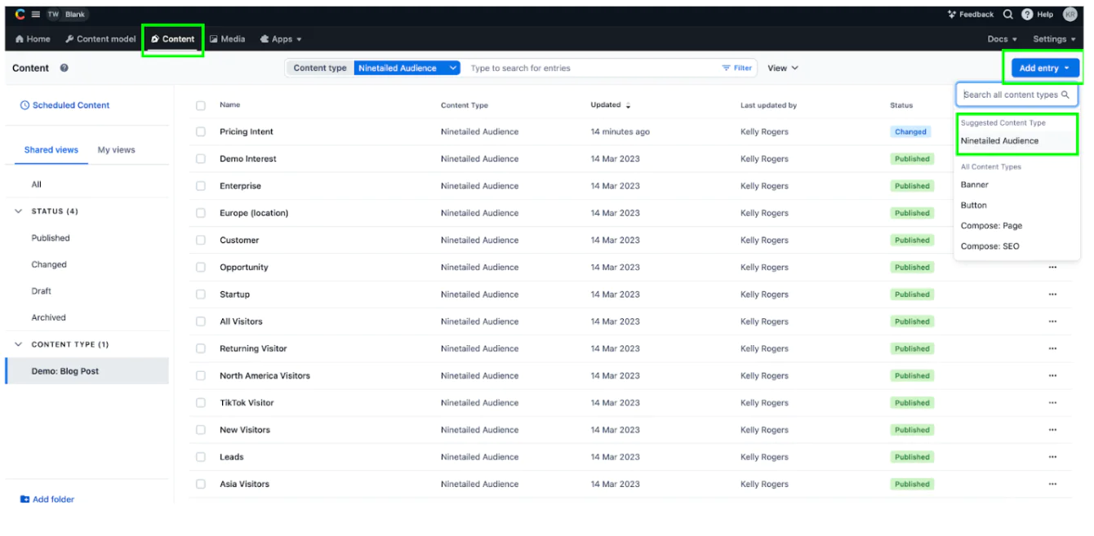1094x536 pixels.
Task: Tick the checkbox for Enterprise entry
Action: tap(201, 186)
